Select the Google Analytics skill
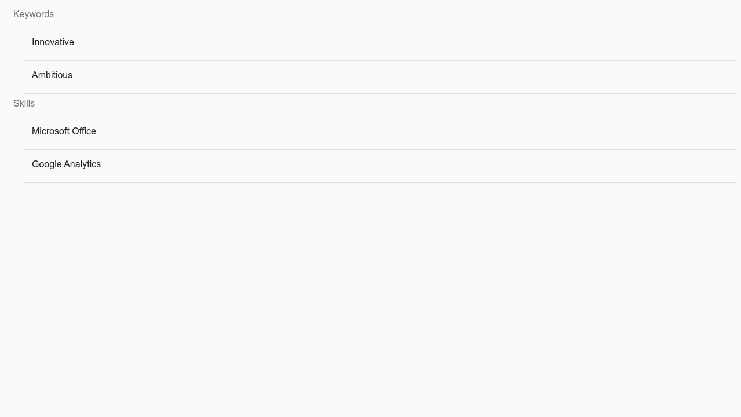 pos(66,164)
